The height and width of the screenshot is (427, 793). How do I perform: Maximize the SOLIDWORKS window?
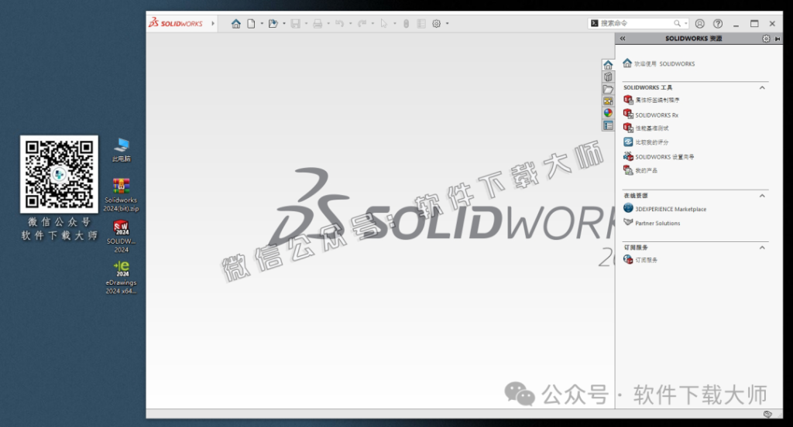point(754,23)
